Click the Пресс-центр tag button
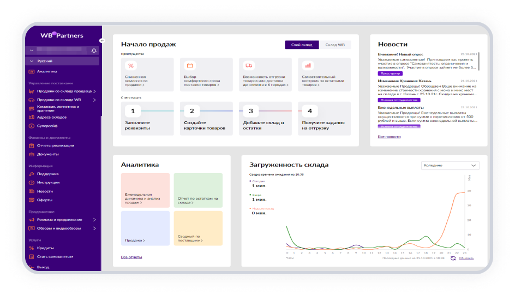This screenshot has height=296, width=515. 390,73
